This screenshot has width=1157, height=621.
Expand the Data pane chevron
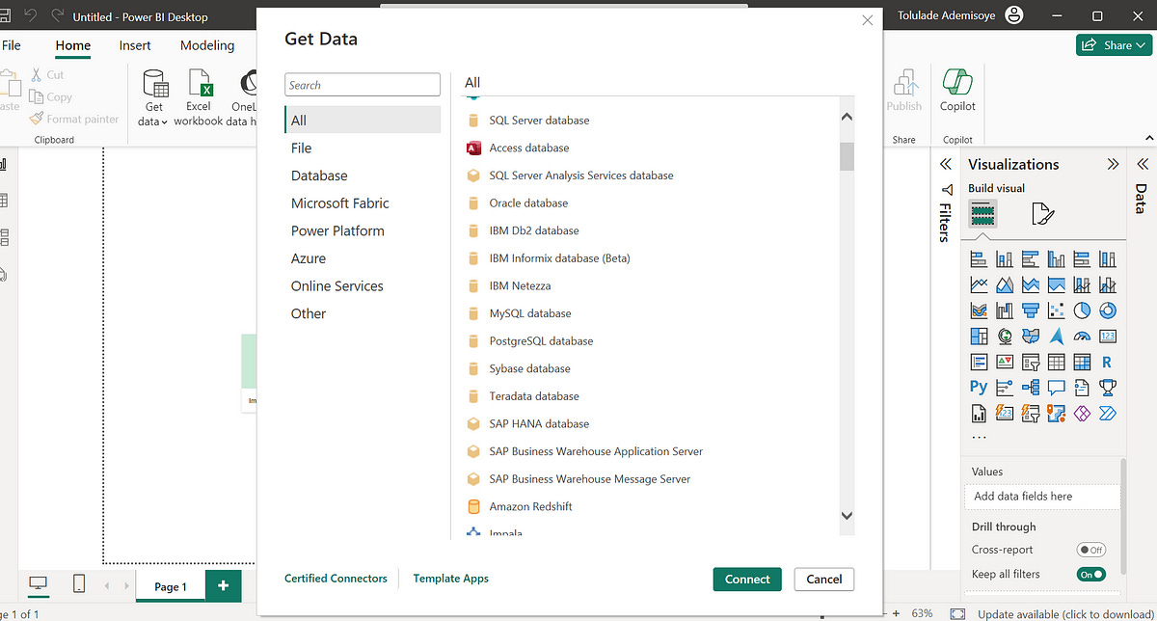click(1143, 165)
